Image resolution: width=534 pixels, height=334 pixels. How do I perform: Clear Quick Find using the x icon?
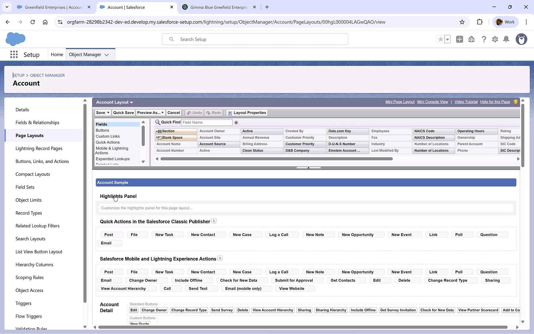[236, 122]
